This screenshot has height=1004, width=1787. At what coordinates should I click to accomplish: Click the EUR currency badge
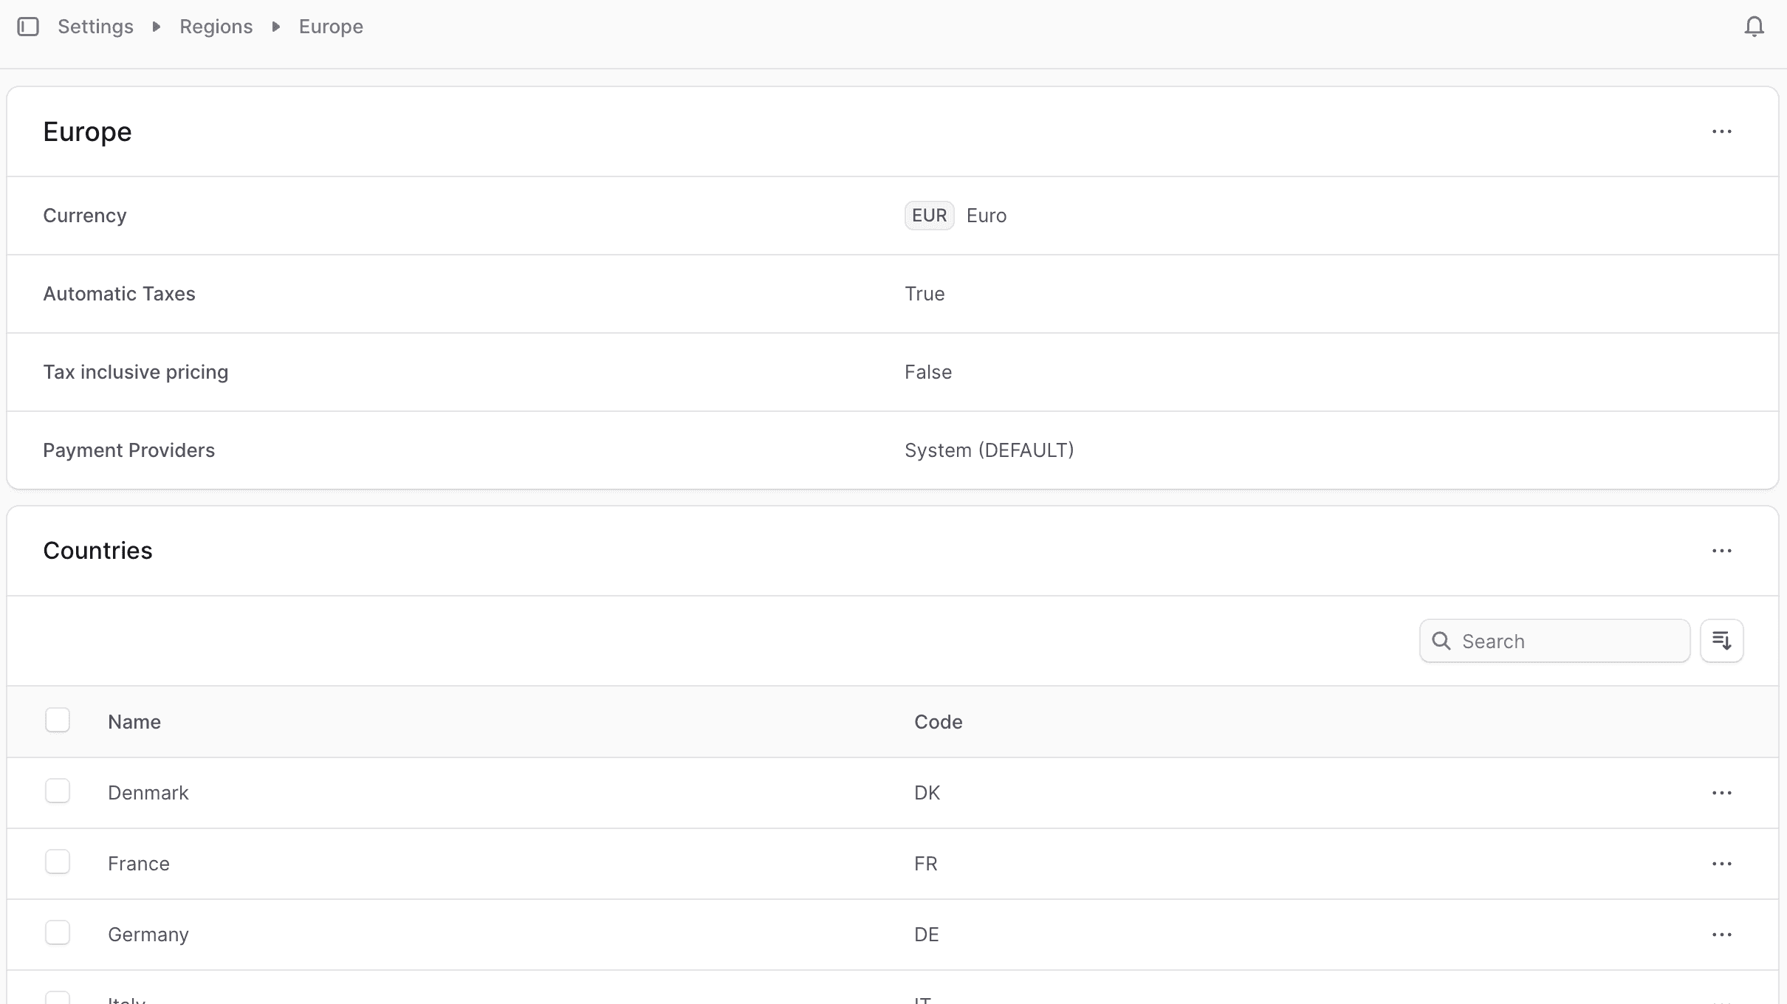tap(929, 216)
